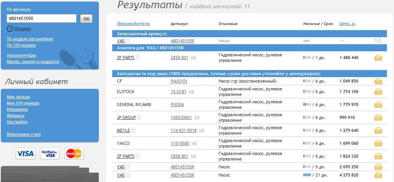Open Мои VIN-номера page

pos(23,103)
